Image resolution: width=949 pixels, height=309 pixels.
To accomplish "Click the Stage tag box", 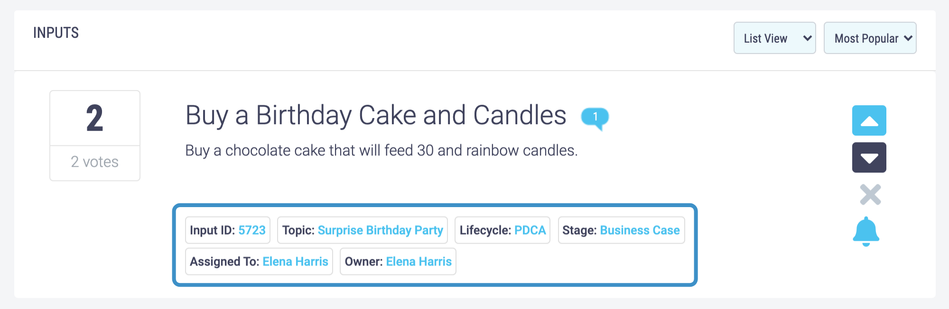I will point(621,230).
